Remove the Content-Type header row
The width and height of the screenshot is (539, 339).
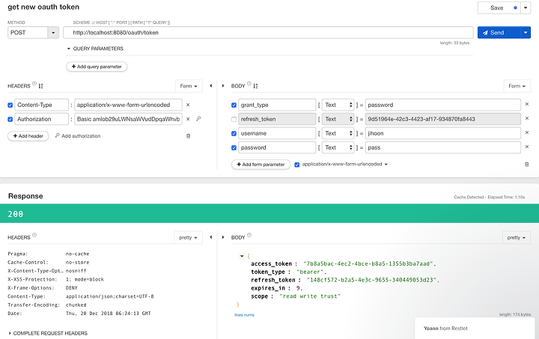pyautogui.click(x=188, y=105)
